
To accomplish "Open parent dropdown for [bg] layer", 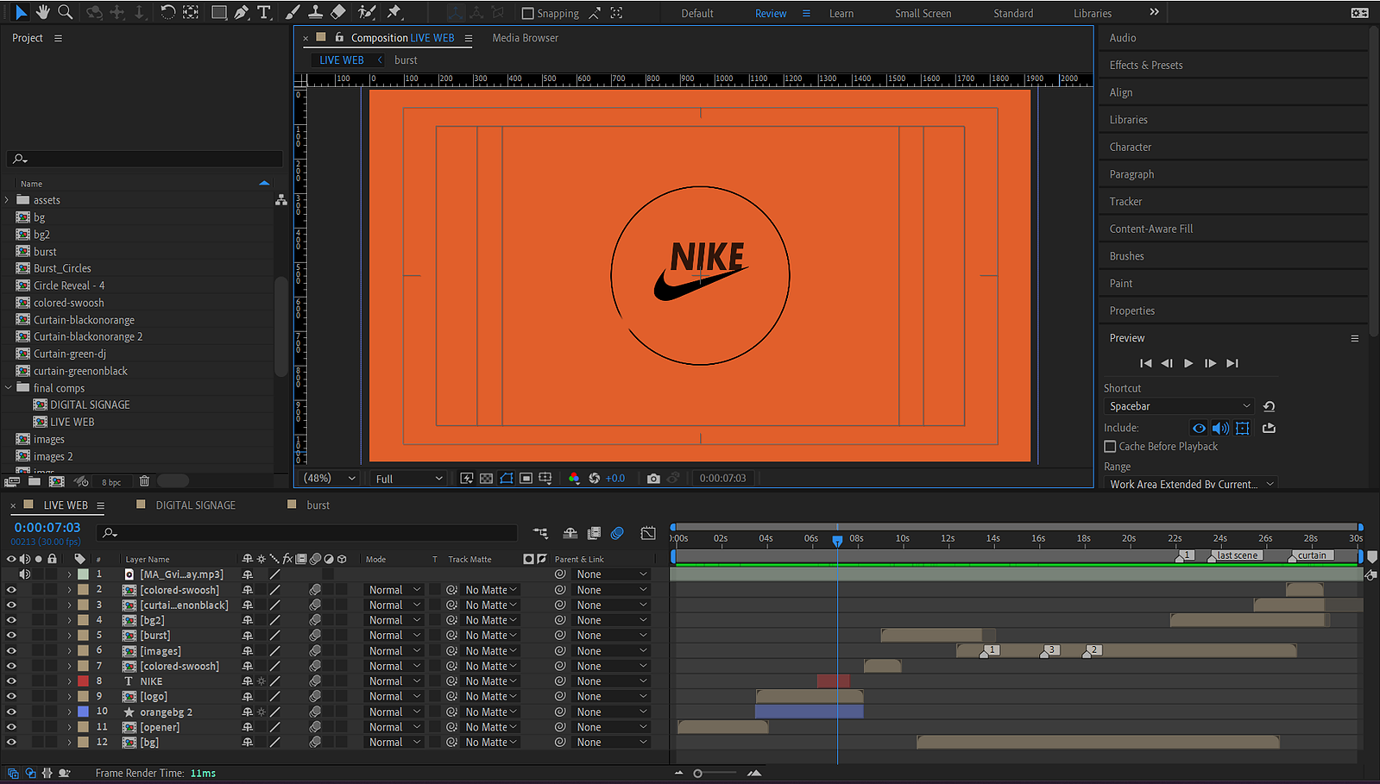I will [612, 742].
